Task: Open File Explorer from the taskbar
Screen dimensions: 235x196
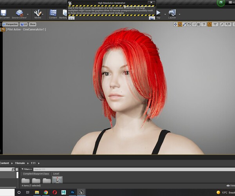Action: coord(37,192)
